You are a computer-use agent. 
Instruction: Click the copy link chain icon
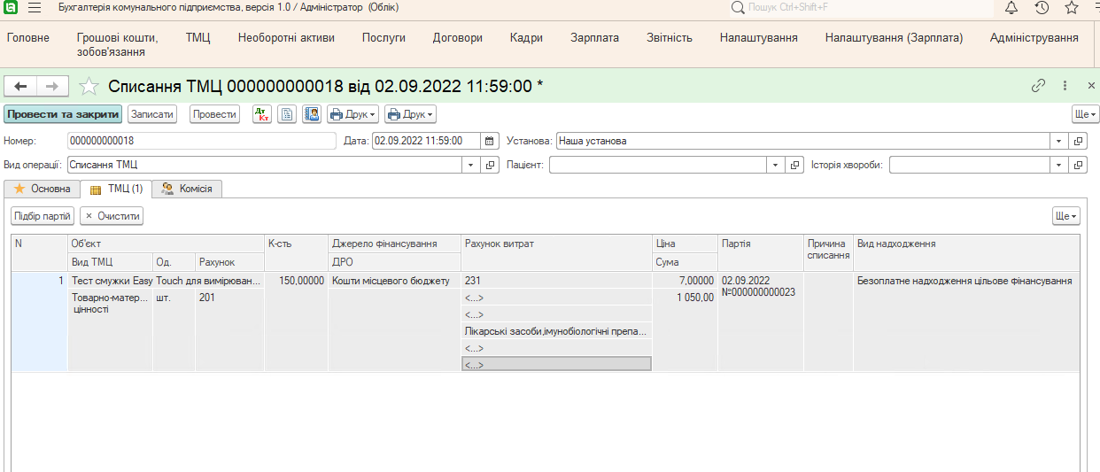[1039, 86]
